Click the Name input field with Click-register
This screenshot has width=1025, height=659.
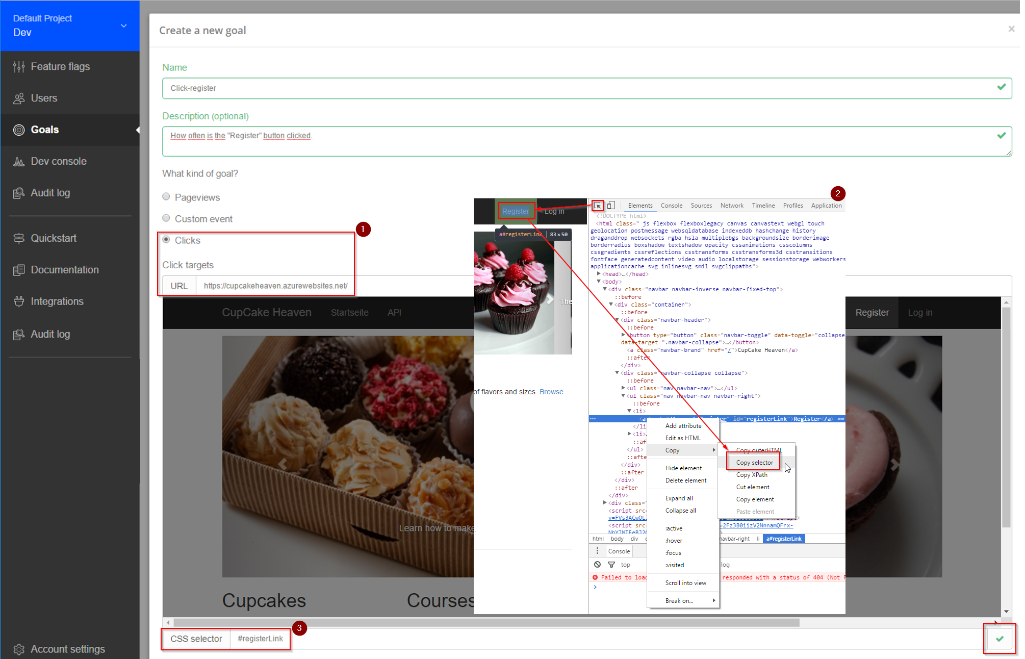point(587,88)
